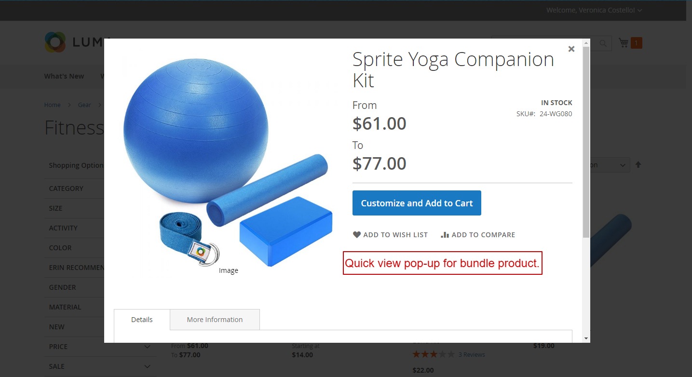The width and height of the screenshot is (692, 377).
Task: Open the 3 Reviews link
Action: coord(472,354)
